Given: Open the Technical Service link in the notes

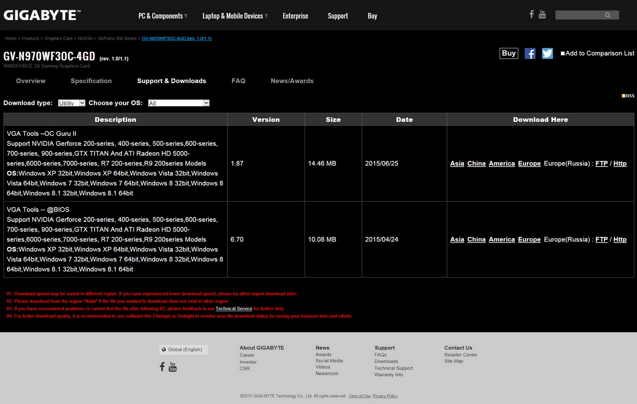Looking at the screenshot, I should pos(234,308).
